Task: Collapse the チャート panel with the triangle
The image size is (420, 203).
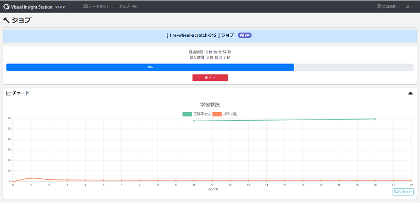Action: point(411,93)
